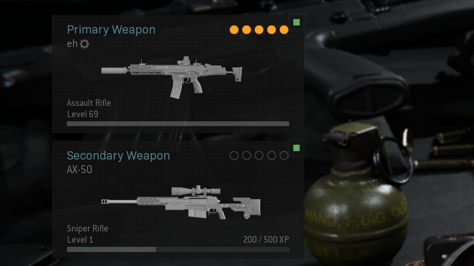The width and height of the screenshot is (474, 266).
Task: Click the third orange attachment dot
Action: tap(259, 30)
